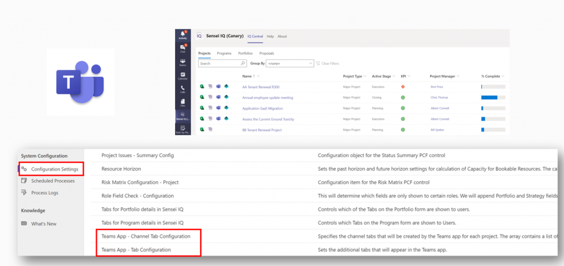This screenshot has width=564, height=266.
Task: Click green project icon for AA Tenant Renewal R300
Action: coord(202,86)
